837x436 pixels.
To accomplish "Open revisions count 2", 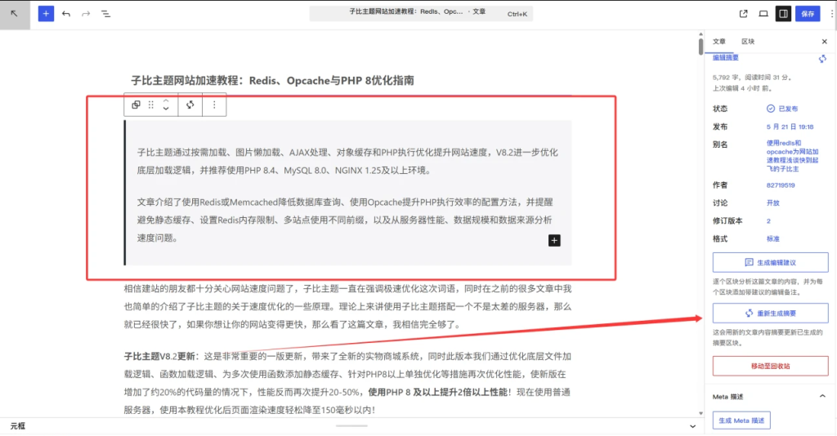I will click(768, 220).
